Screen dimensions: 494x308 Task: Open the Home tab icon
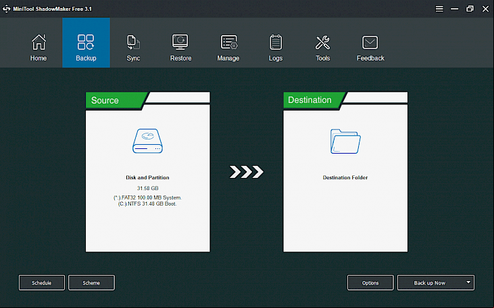coord(39,42)
